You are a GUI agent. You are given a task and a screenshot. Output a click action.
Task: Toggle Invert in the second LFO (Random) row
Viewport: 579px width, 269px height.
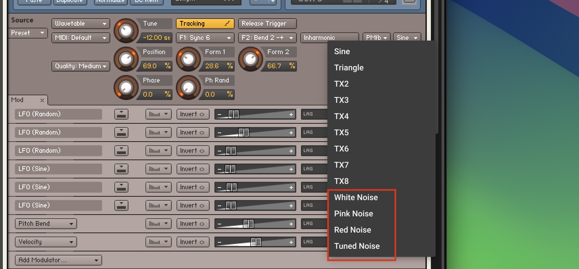point(193,132)
